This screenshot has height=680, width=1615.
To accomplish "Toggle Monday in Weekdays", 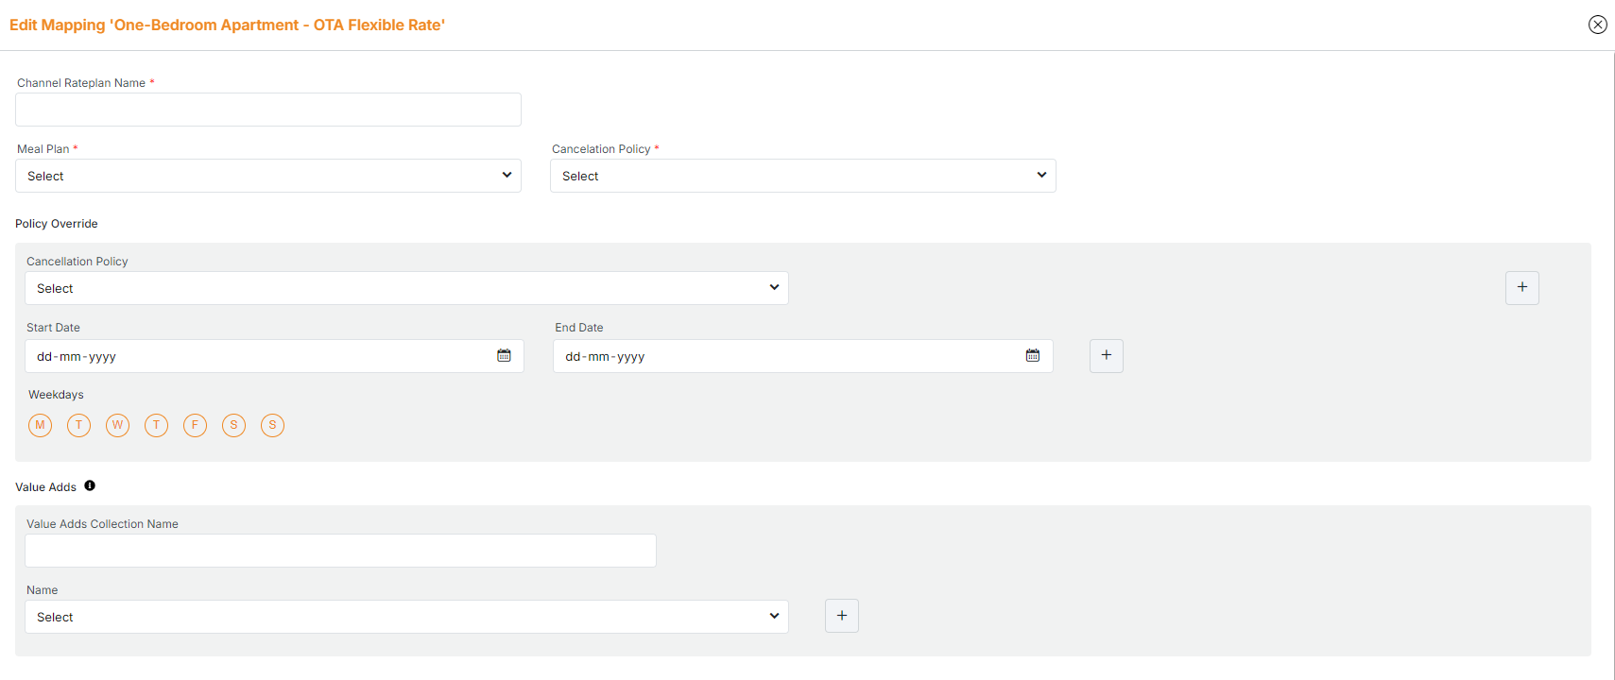I will pyautogui.click(x=40, y=425).
